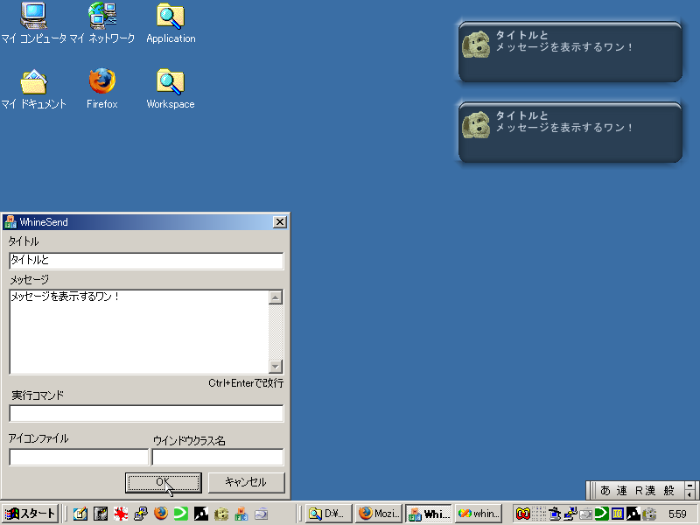Click the message scrollbar up arrow
Viewport: 700px width, 525px height.
click(276, 297)
